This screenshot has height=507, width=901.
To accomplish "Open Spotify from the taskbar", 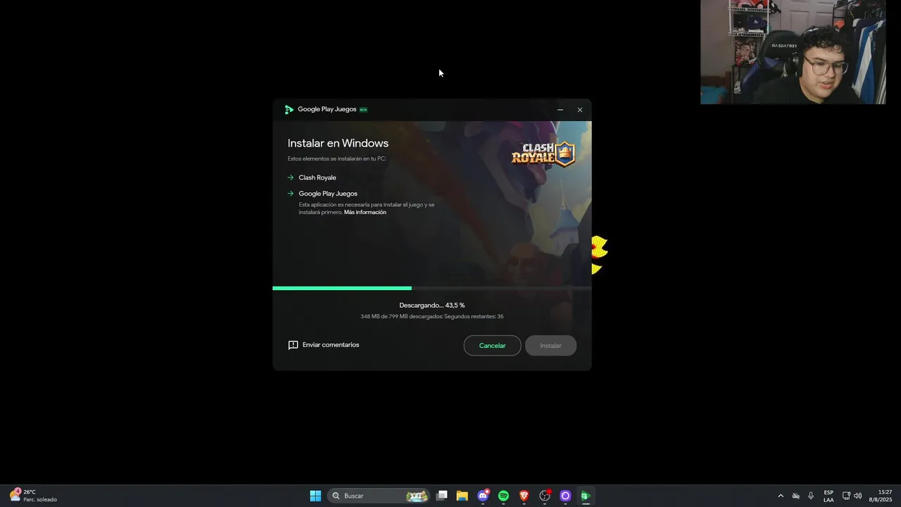I will click(x=503, y=496).
